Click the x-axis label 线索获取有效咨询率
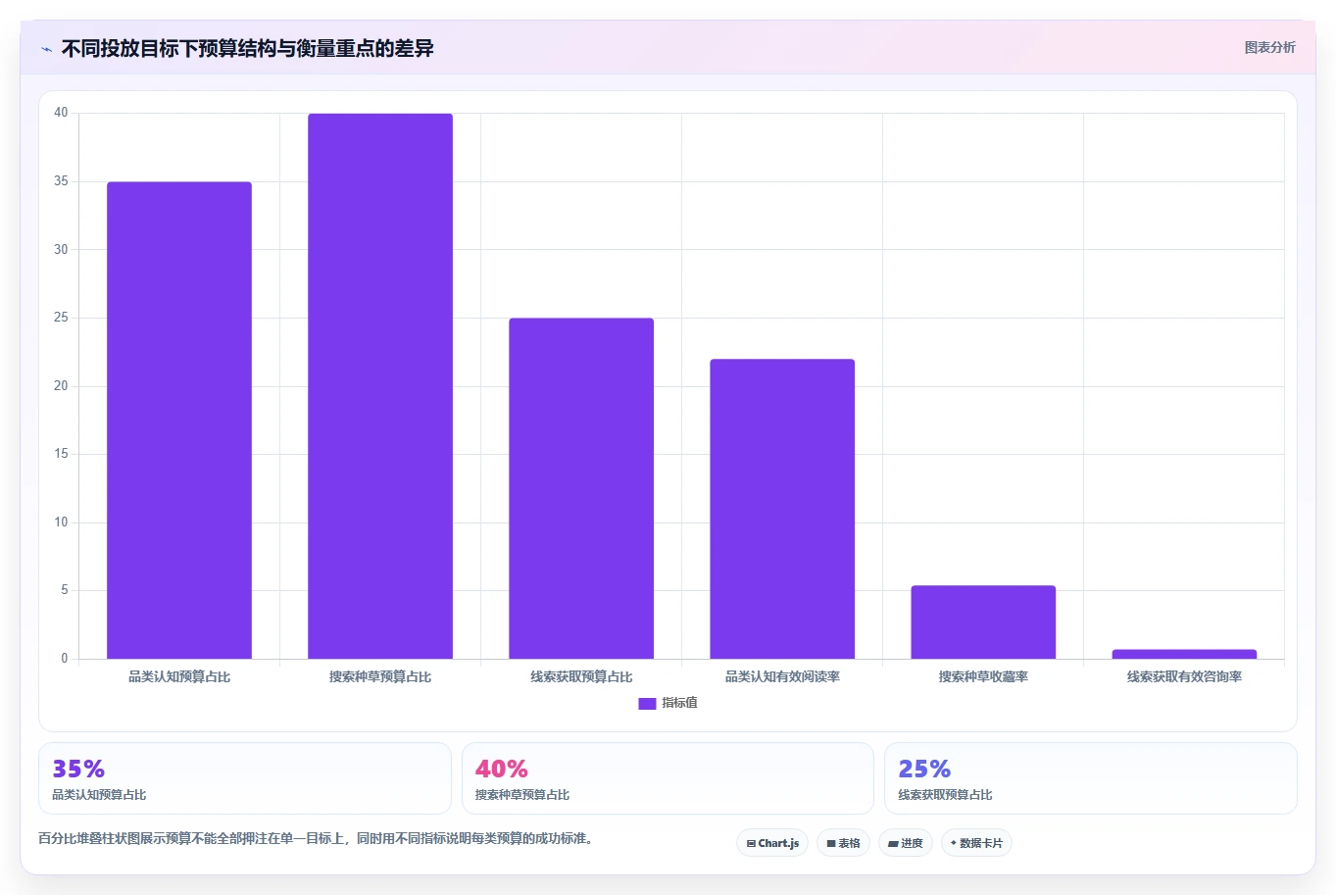Viewport: 1336px width, 895px height. (x=1184, y=676)
